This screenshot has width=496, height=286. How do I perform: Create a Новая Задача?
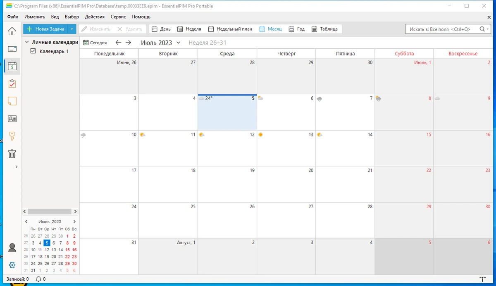pos(45,29)
